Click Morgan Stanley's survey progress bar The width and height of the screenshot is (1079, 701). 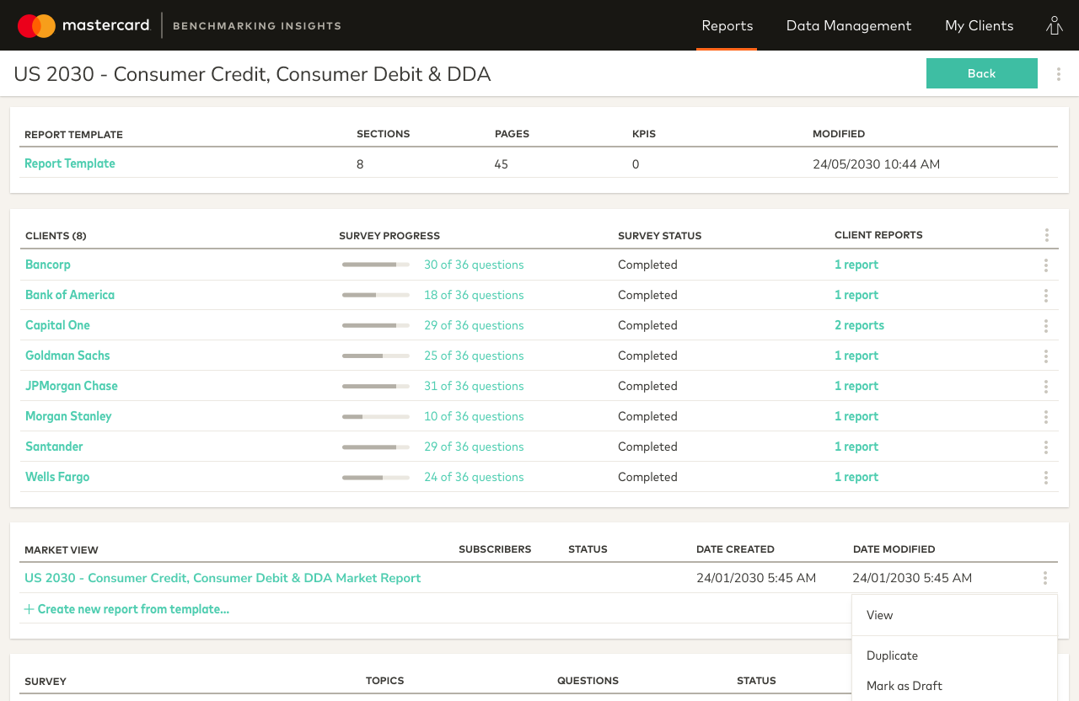(376, 416)
